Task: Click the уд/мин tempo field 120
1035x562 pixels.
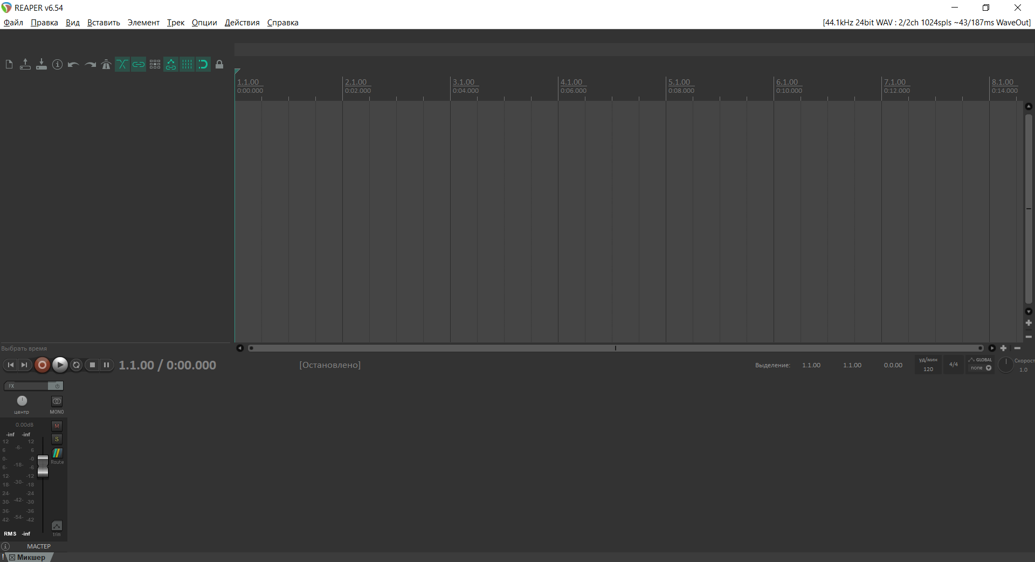Action: tap(928, 369)
